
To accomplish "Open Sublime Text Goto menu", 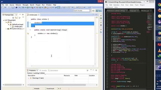I will coord(132,5).
